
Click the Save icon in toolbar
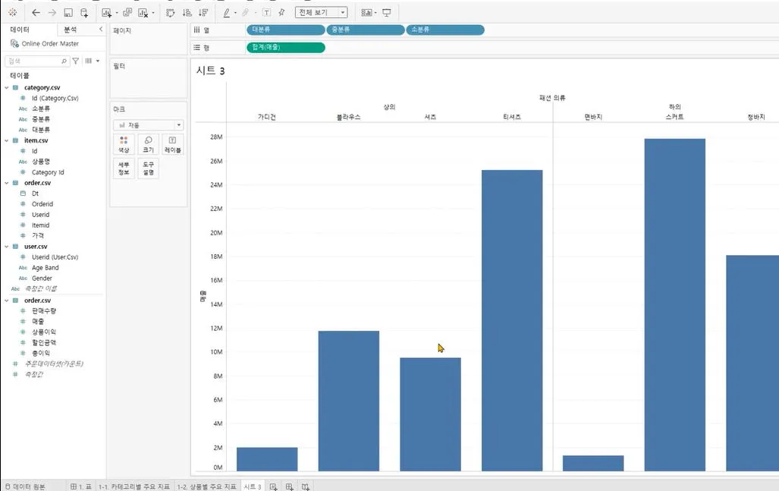(x=68, y=12)
